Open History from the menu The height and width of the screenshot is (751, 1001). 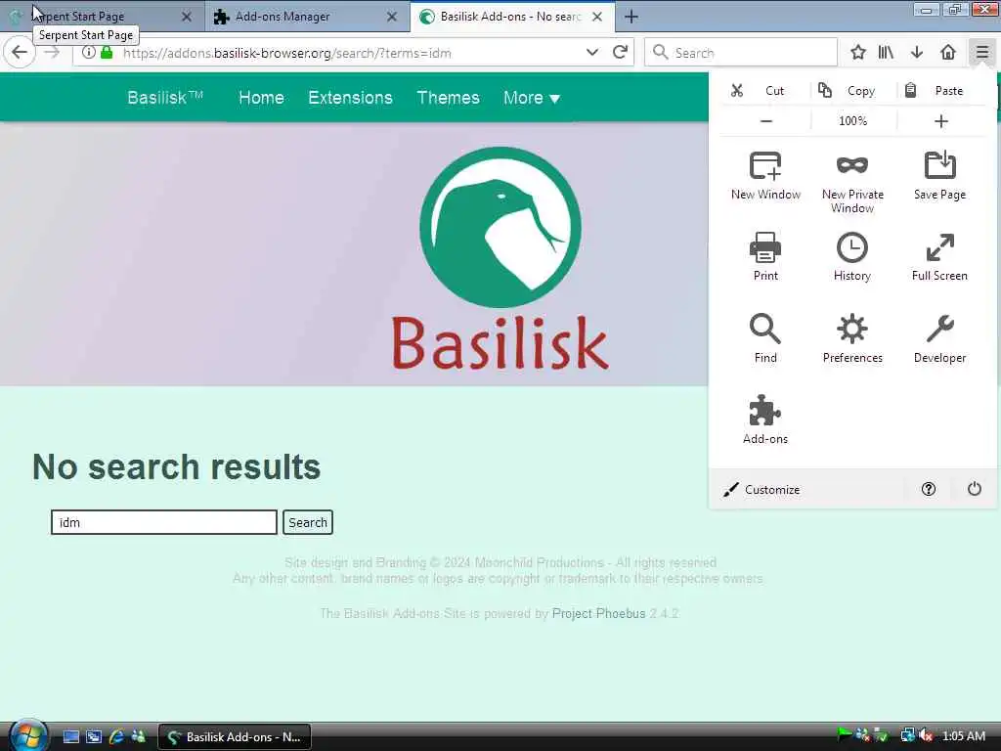pyautogui.click(x=852, y=257)
